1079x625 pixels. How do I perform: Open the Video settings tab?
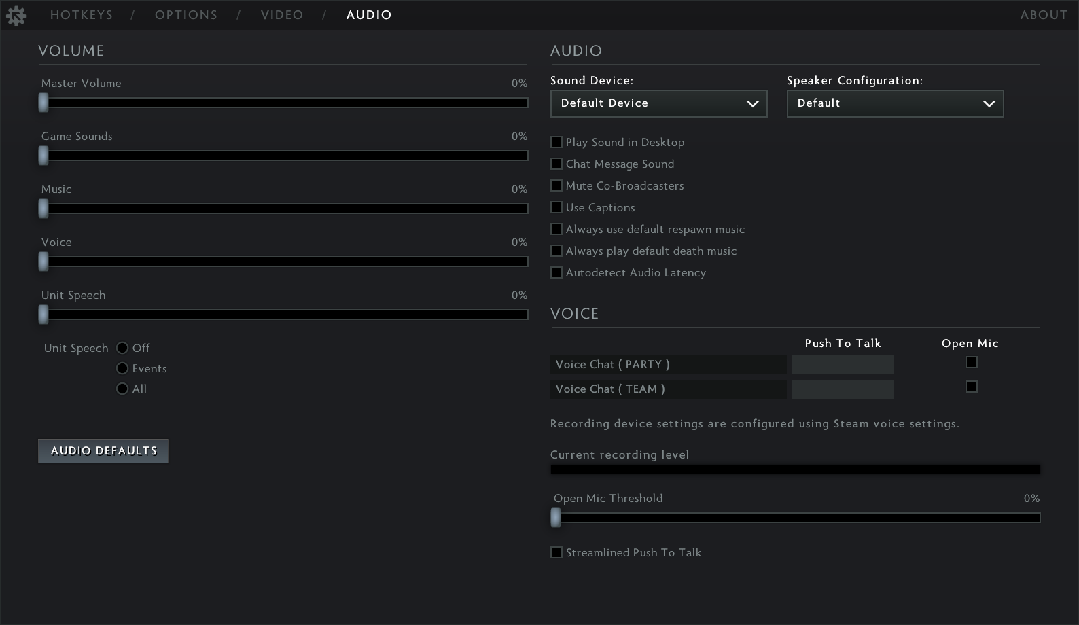282,15
